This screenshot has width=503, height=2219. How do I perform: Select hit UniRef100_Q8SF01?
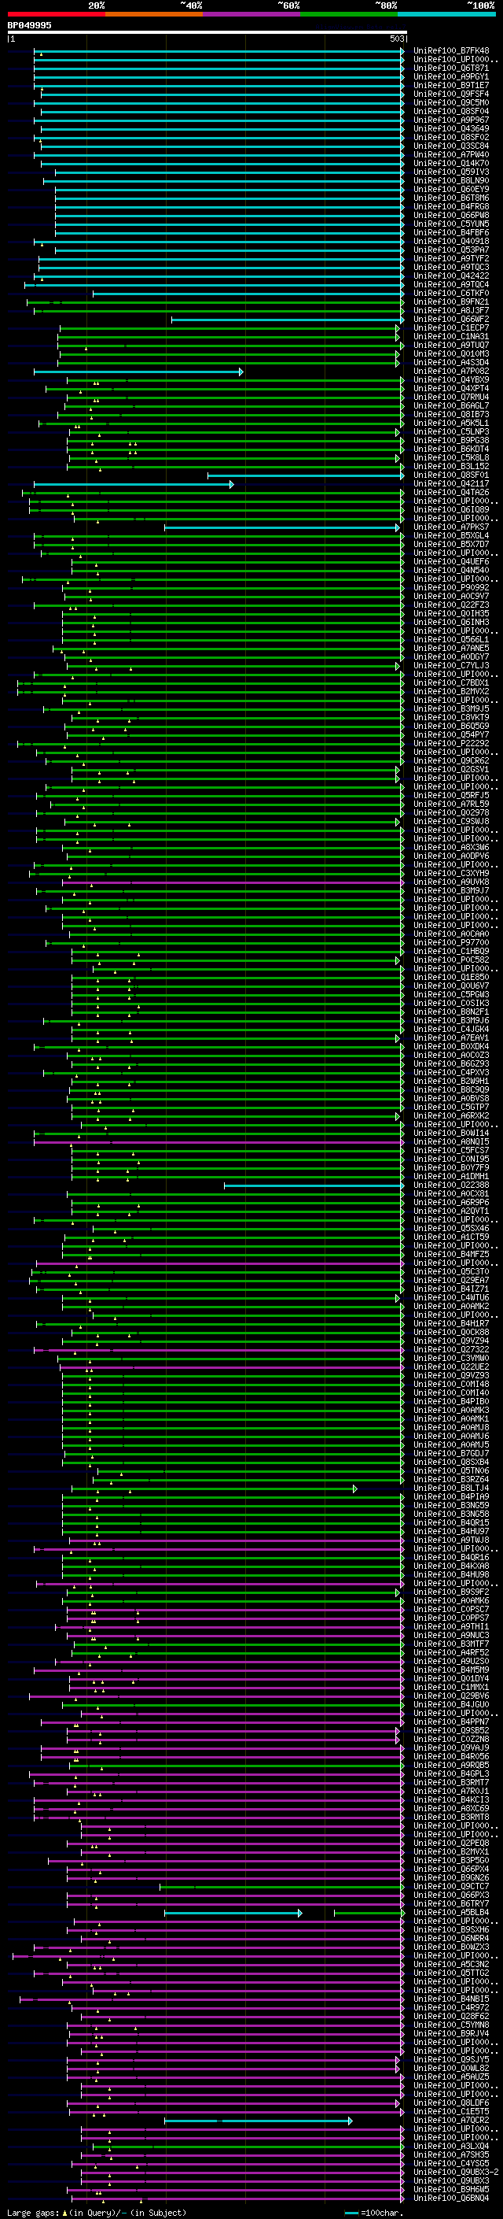click(x=451, y=475)
